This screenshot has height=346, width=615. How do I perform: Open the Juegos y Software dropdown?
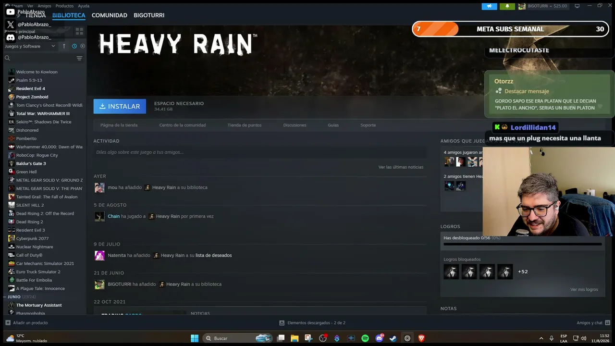(x=30, y=46)
